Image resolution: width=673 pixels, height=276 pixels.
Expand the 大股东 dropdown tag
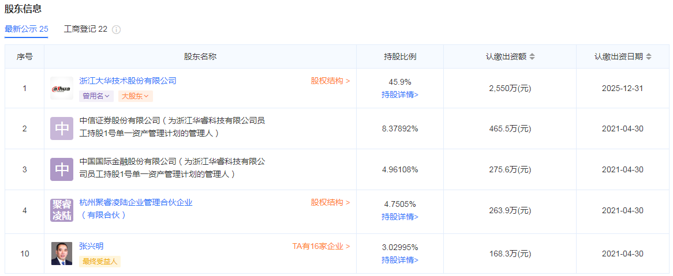(135, 96)
